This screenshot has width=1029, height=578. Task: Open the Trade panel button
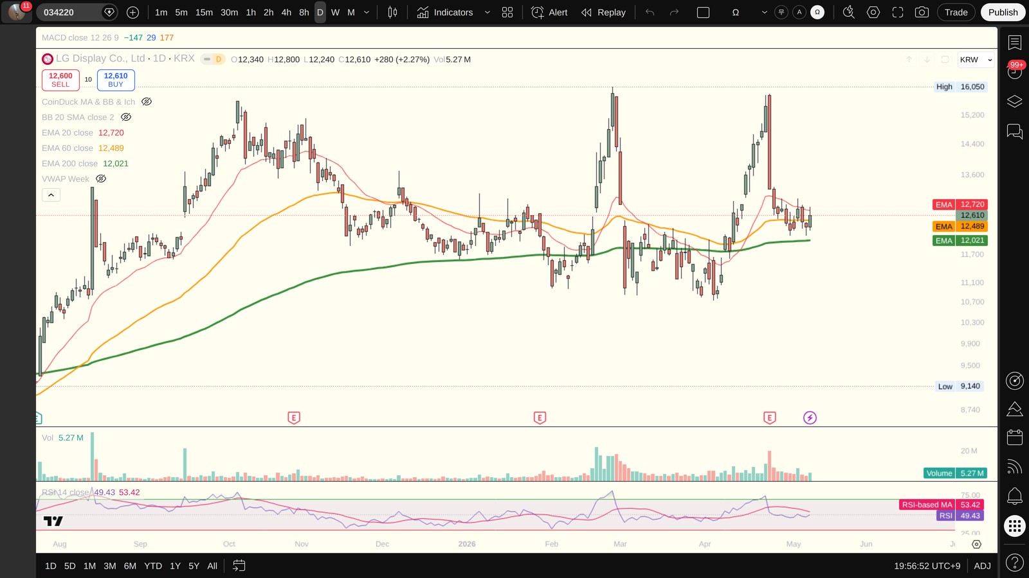point(956,12)
